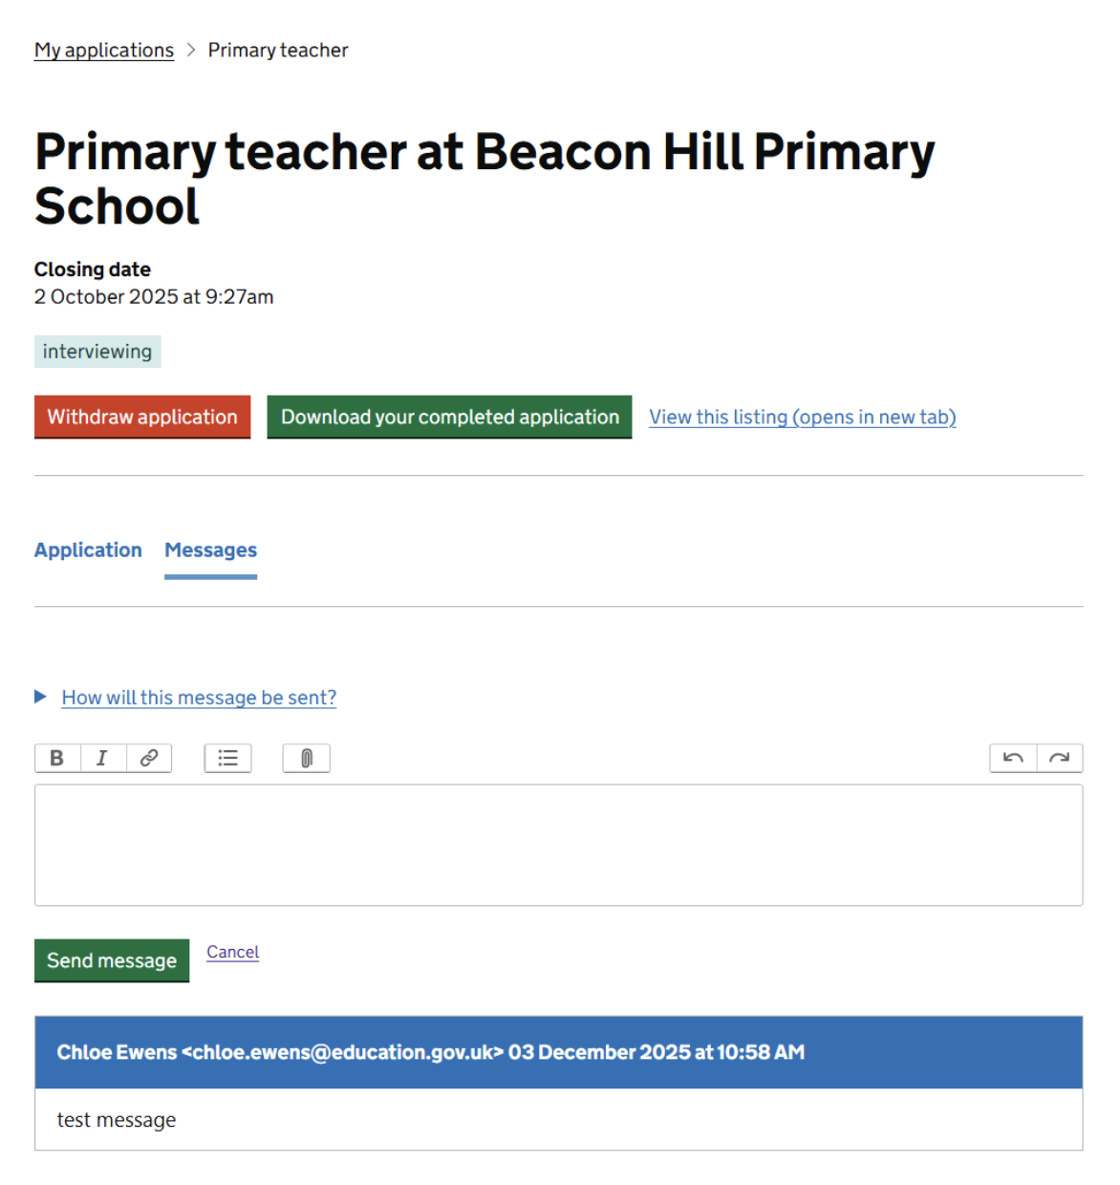This screenshot has width=1120, height=1185.
Task: Click the insert link icon
Action: click(149, 758)
